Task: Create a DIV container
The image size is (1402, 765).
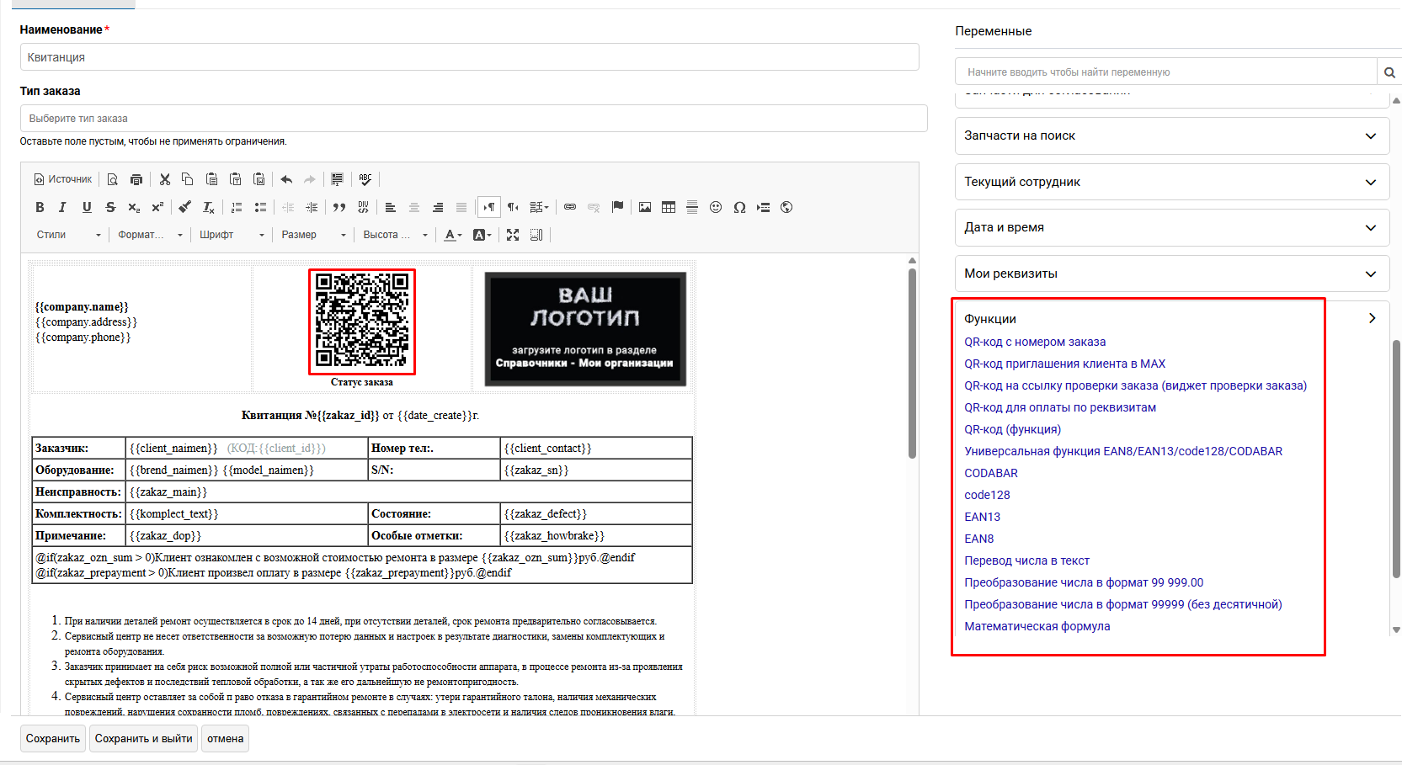Action: (363, 207)
